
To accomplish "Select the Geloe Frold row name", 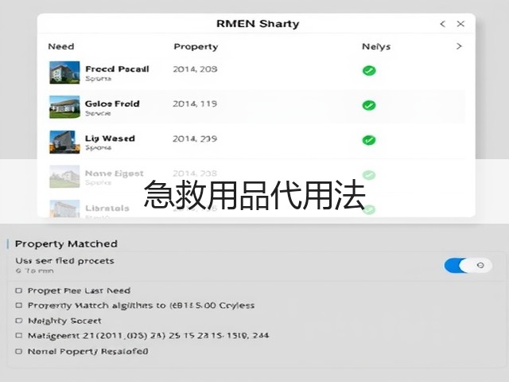I will pos(112,104).
